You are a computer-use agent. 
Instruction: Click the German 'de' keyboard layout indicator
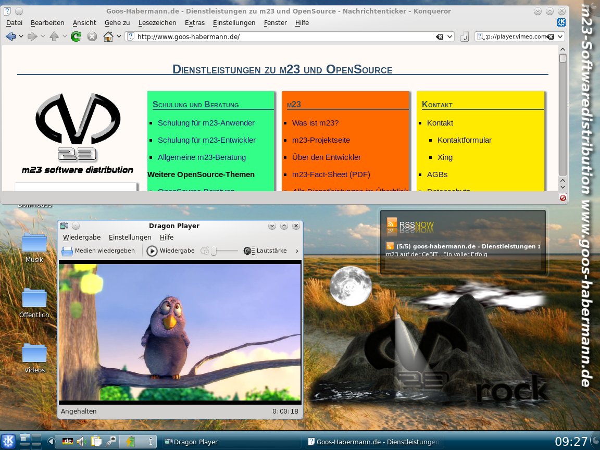67,441
